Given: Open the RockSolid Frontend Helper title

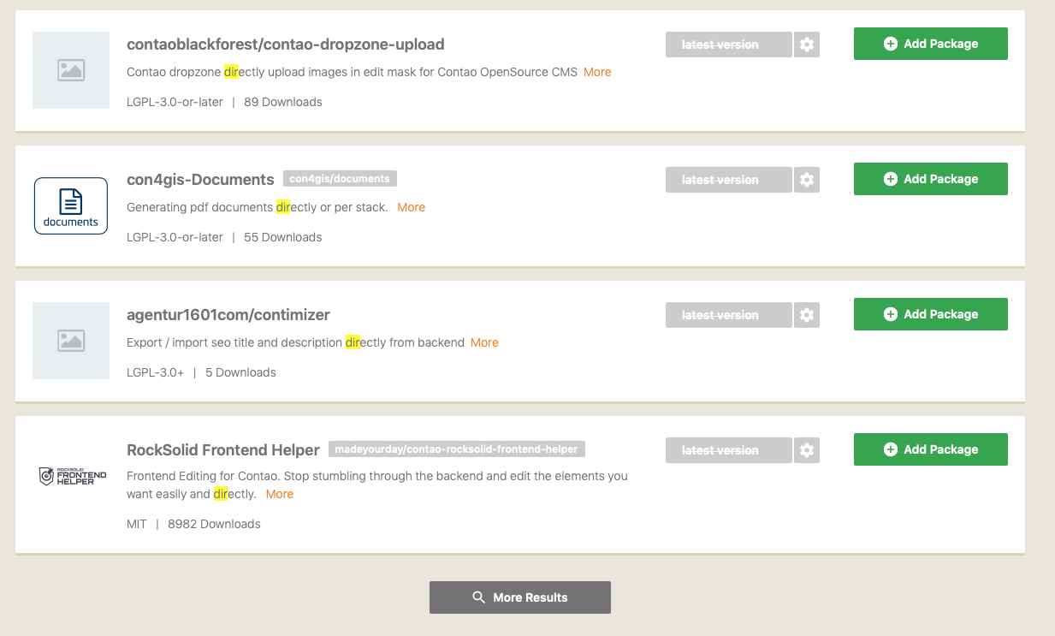Looking at the screenshot, I should [223, 449].
